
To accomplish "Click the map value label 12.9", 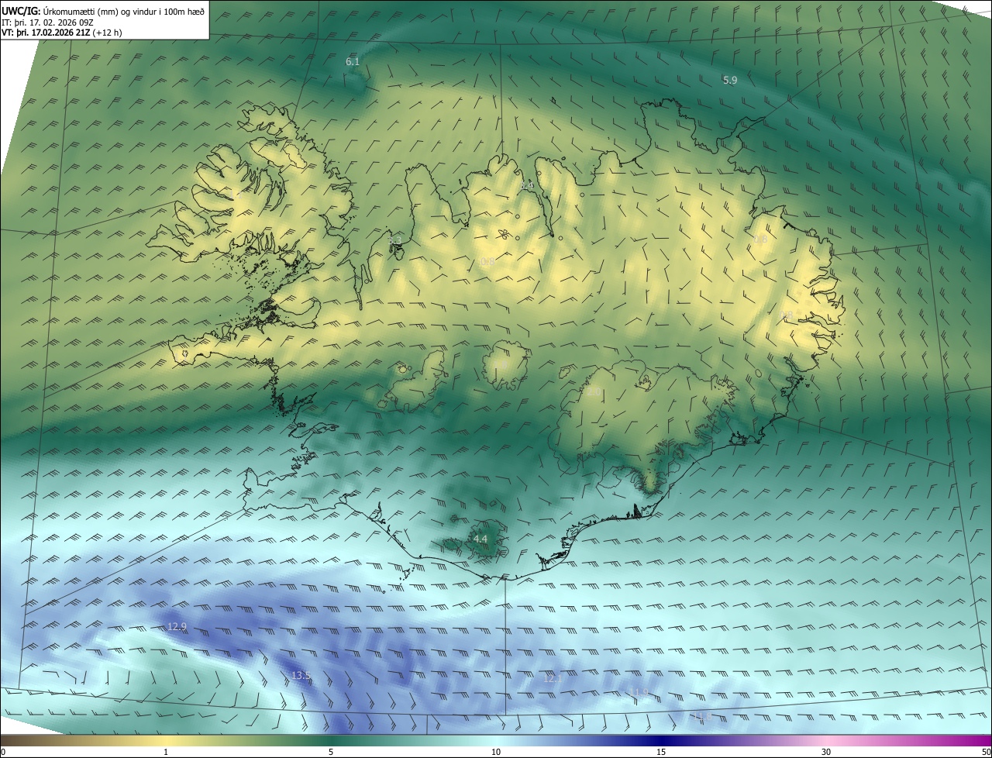I will click(x=177, y=626).
